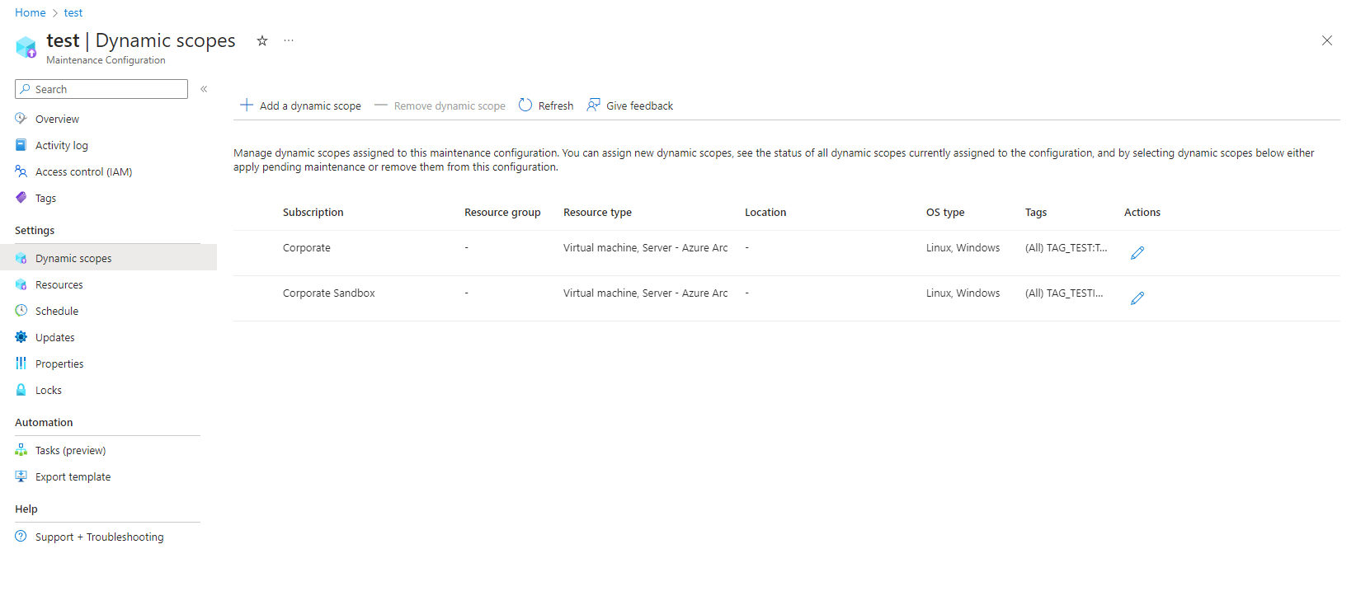Click the Tasks (preview) icon
Viewport: 1356px width, 591px height.
(21, 450)
